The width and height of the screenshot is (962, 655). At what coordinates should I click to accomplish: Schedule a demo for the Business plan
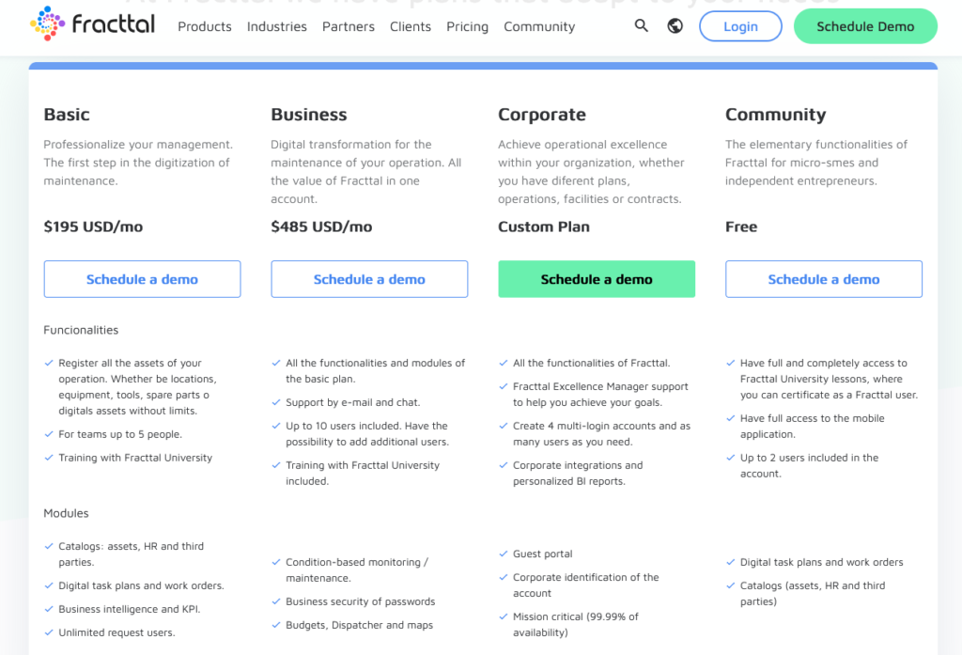click(369, 279)
